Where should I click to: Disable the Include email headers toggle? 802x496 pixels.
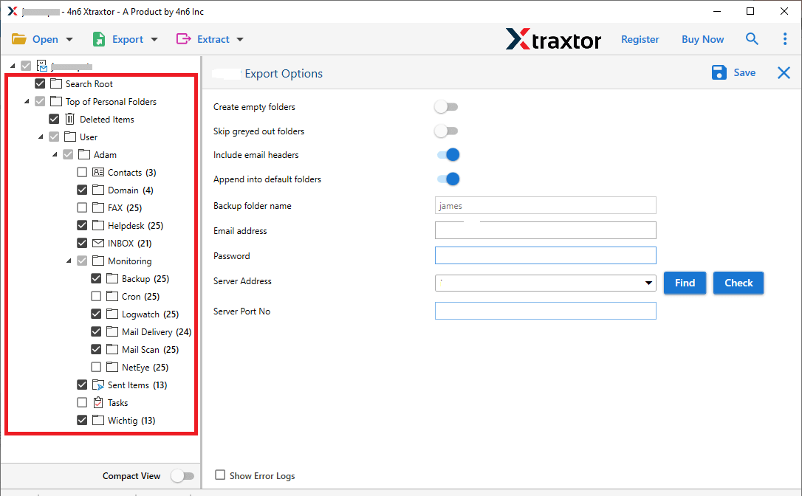point(446,154)
